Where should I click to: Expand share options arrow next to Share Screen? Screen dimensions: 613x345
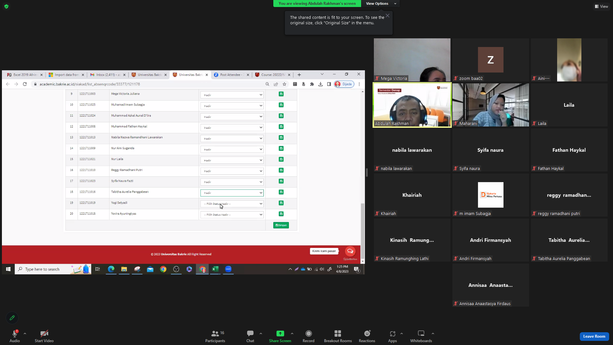pos(292,333)
